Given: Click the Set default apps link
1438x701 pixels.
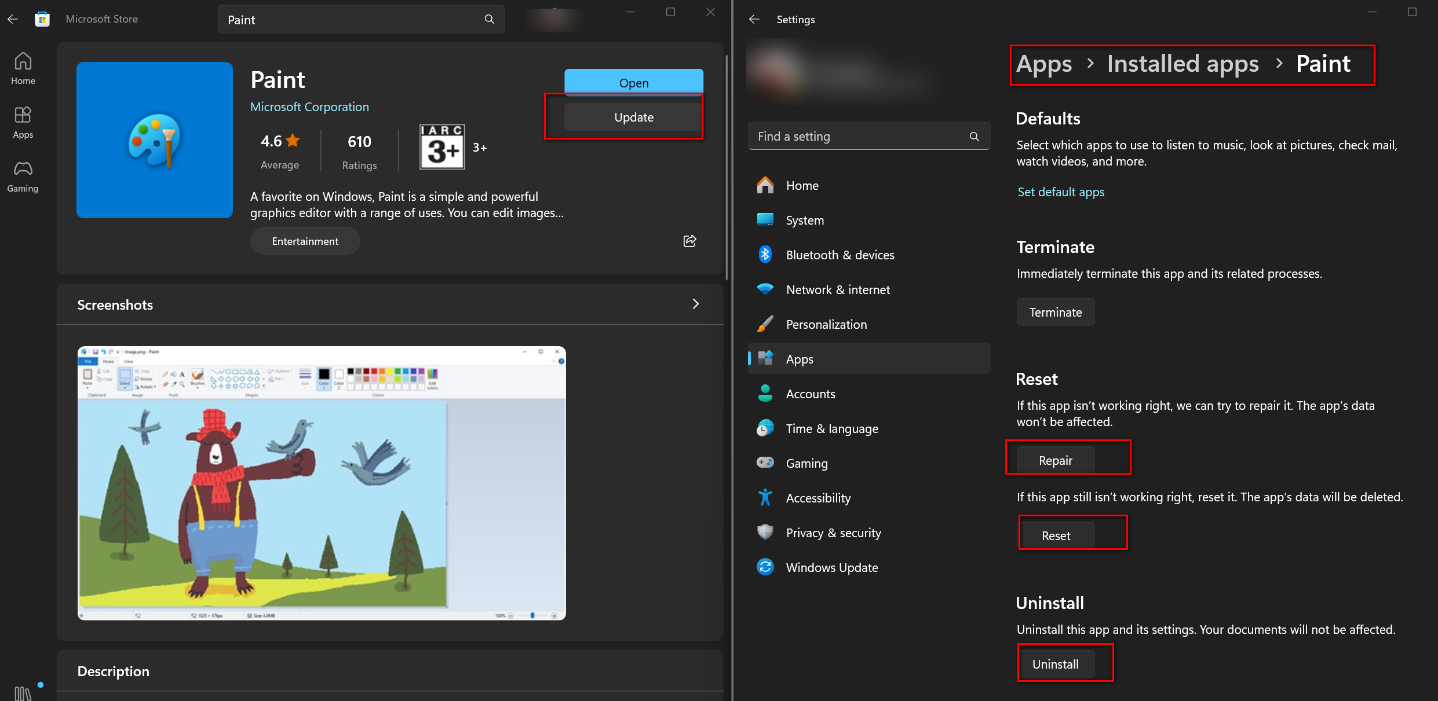Looking at the screenshot, I should (1060, 192).
